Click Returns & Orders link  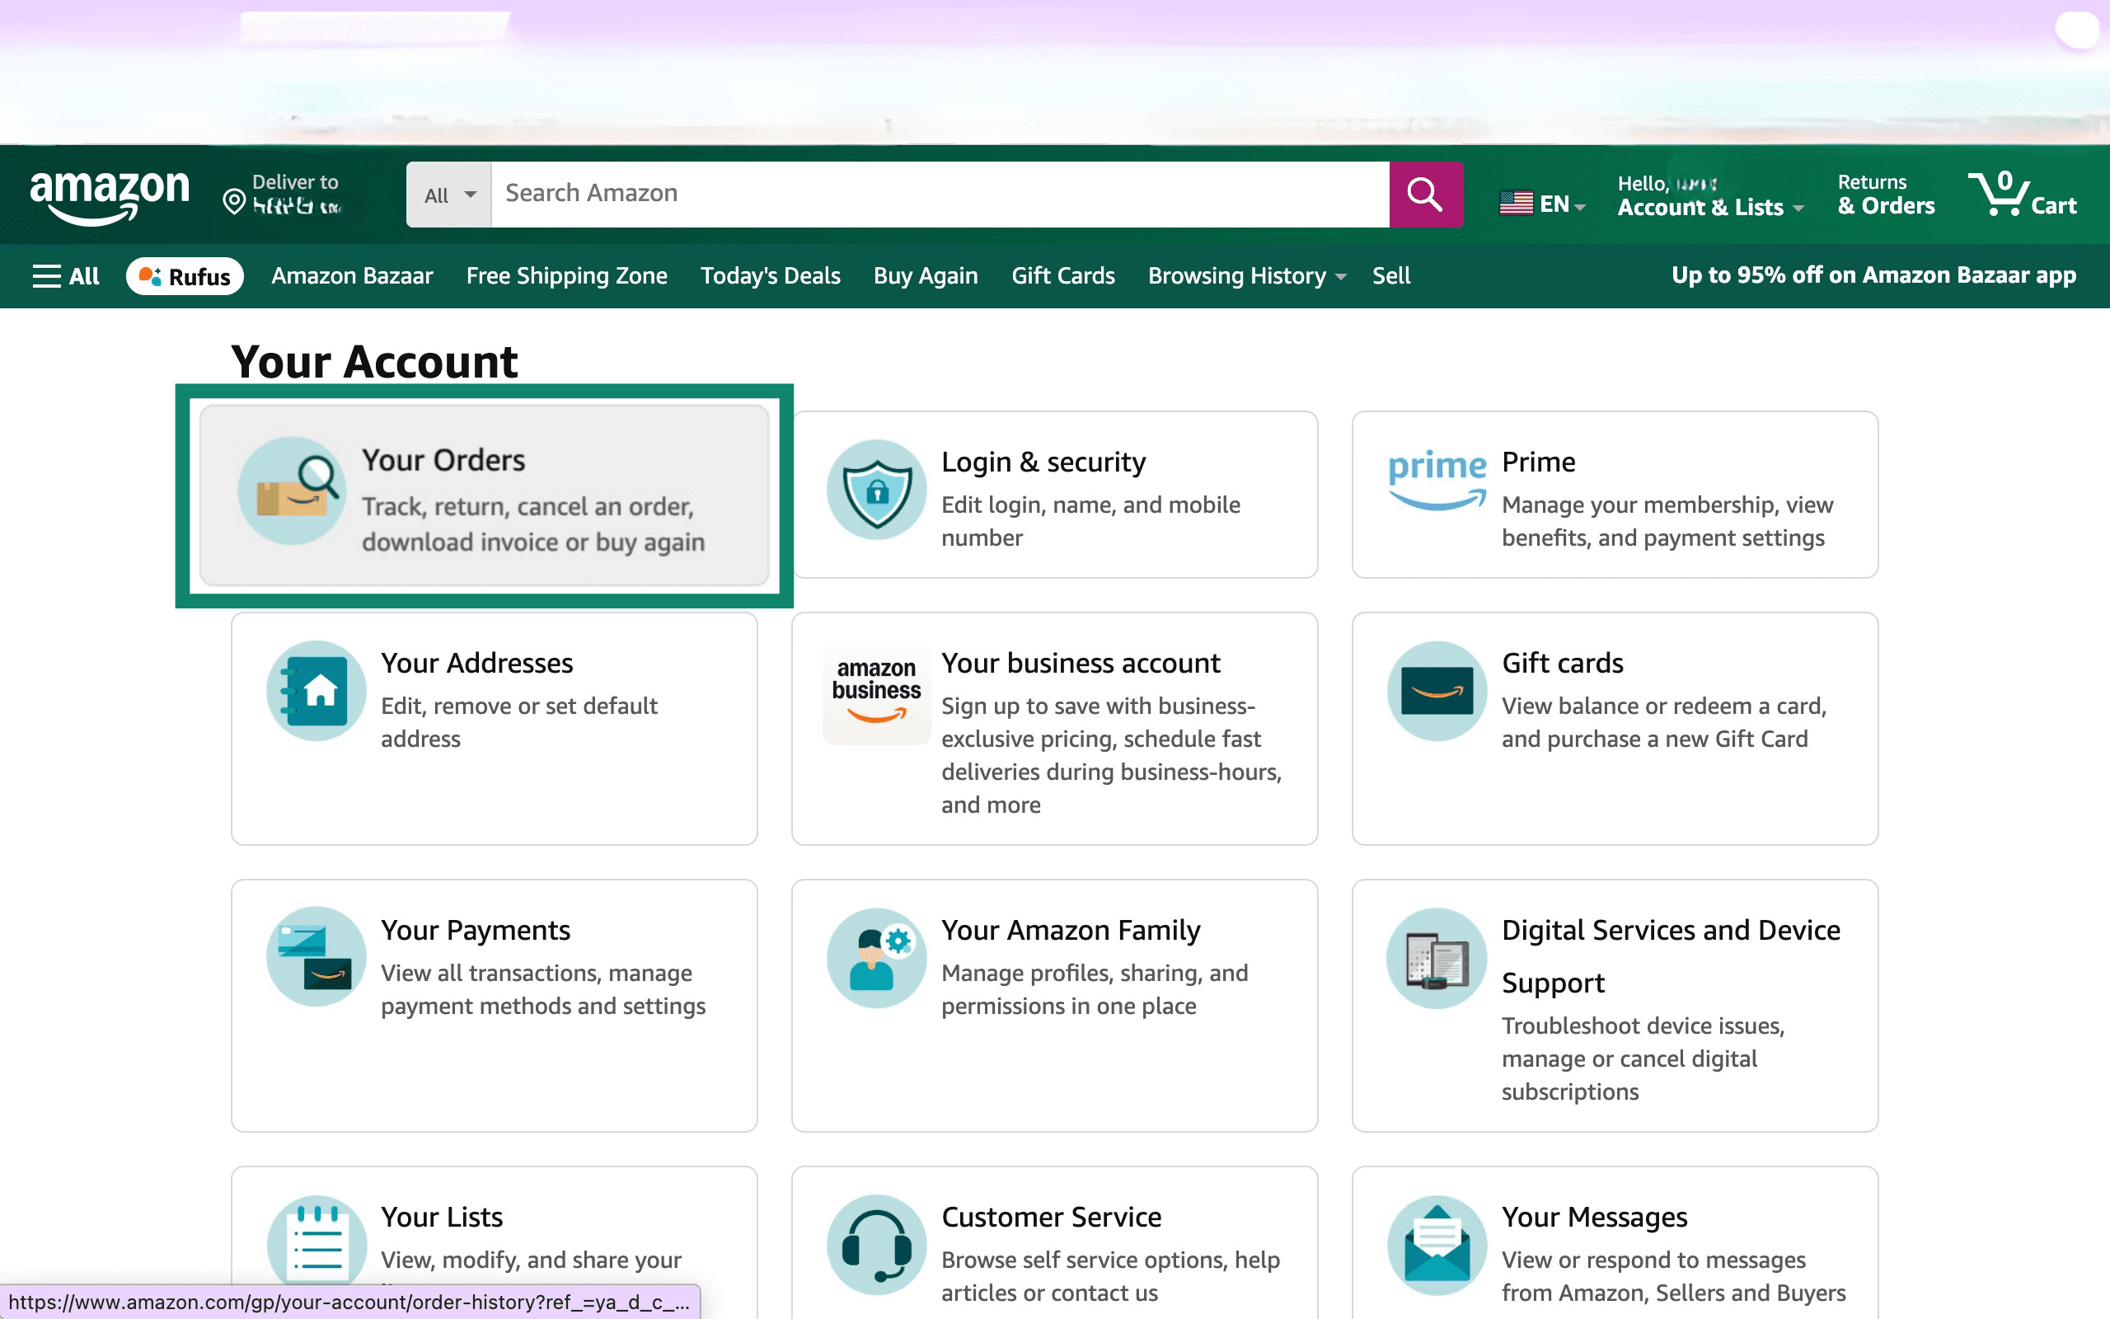(1885, 195)
